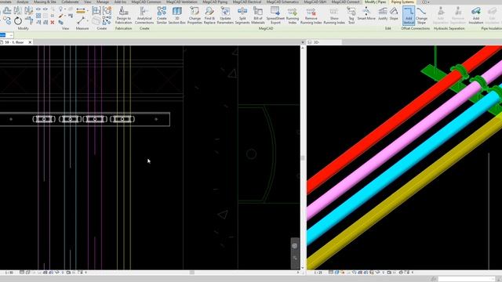Image resolution: width=502 pixels, height=282 pixels.
Task: Switch to the Manage ribbon tab
Action: [x=103, y=2]
